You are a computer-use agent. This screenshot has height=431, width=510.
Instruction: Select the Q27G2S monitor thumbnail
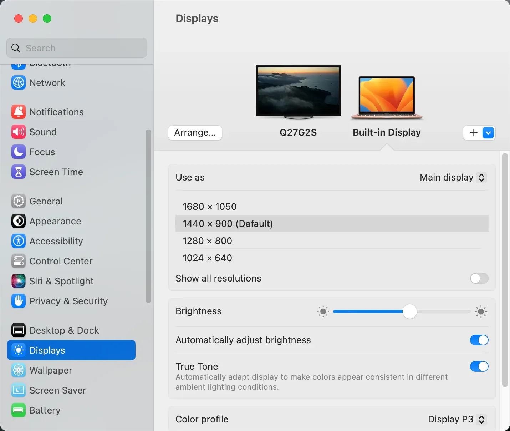point(299,92)
